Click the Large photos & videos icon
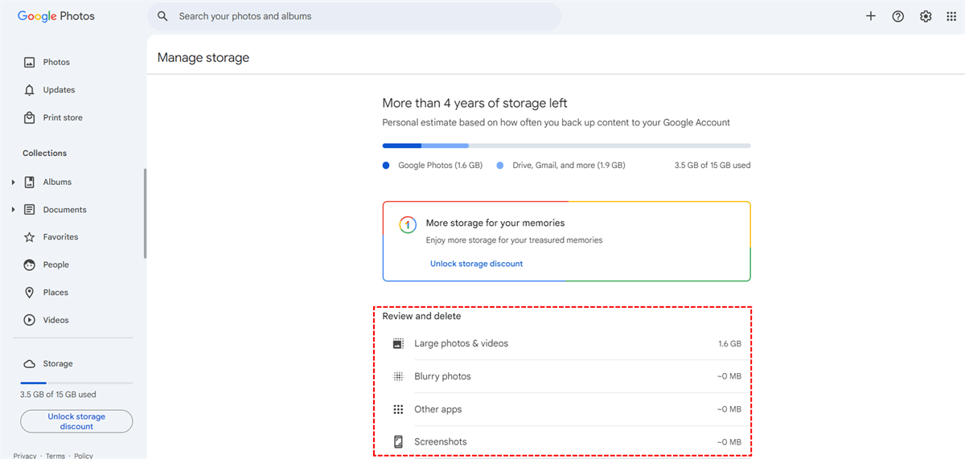The height and width of the screenshot is (459, 965). point(397,343)
